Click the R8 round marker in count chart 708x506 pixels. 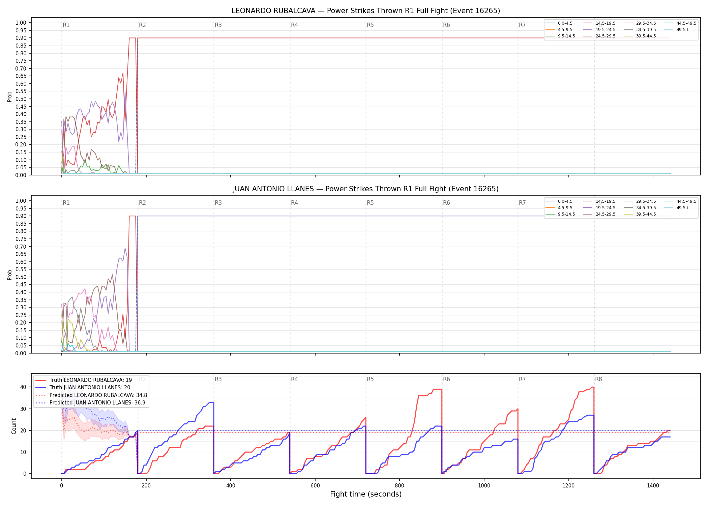click(x=598, y=379)
